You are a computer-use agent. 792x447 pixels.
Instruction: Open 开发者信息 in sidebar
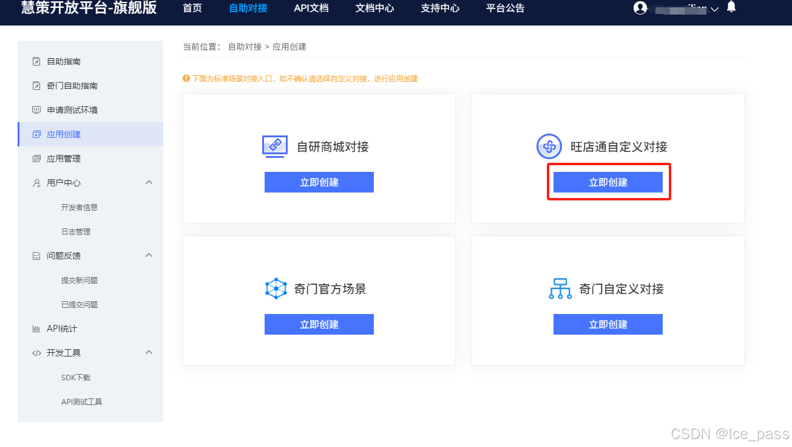(x=80, y=207)
